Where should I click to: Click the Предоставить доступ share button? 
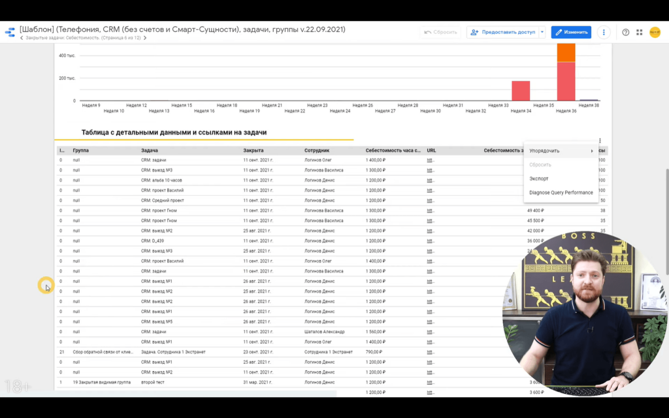pyautogui.click(x=503, y=32)
